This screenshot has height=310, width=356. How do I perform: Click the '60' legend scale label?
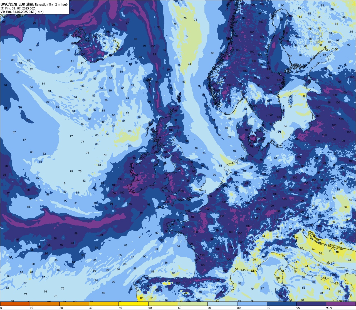(x=180, y=308)
